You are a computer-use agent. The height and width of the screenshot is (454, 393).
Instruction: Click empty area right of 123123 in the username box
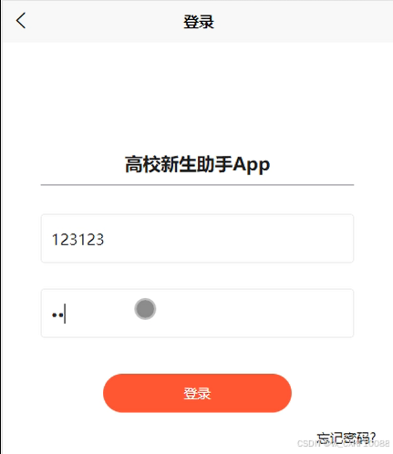coord(228,239)
